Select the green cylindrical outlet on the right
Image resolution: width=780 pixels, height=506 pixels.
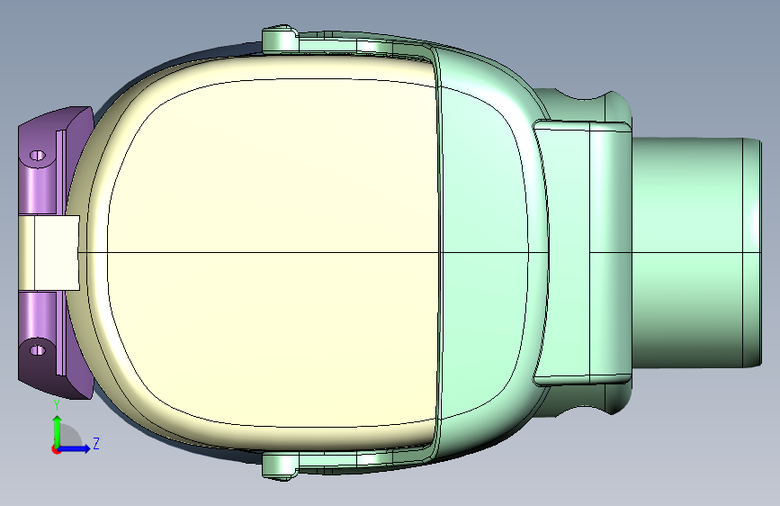tap(696, 253)
